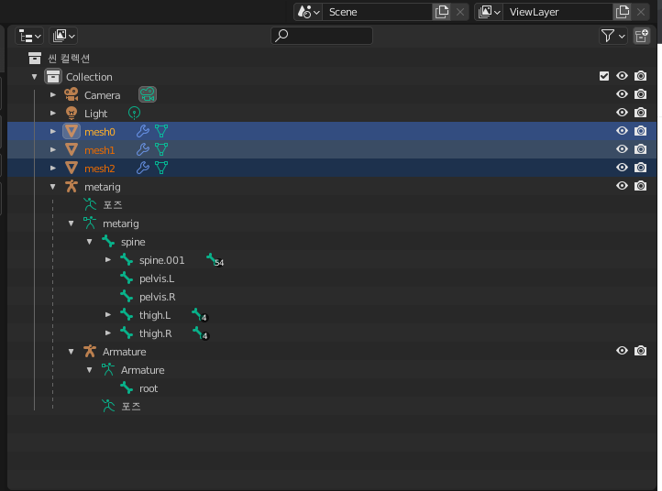Hide metarig in viewport via eye icon
Screen dimensions: 662x491
pyautogui.click(x=622, y=186)
